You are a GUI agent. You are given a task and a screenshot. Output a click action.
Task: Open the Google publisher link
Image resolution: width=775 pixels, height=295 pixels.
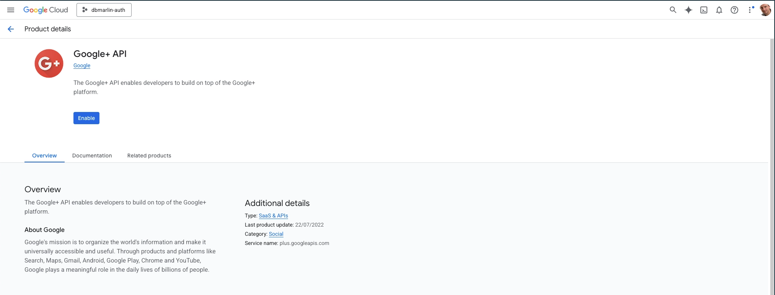[x=82, y=65]
